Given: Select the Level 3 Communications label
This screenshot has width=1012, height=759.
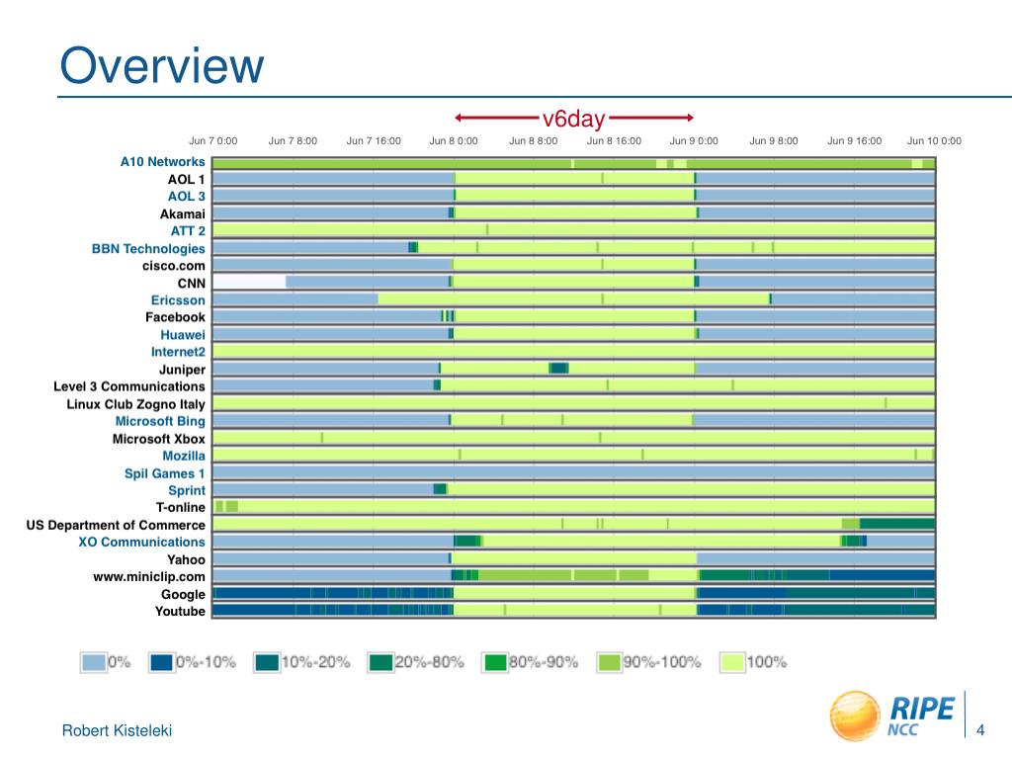Looking at the screenshot, I should coord(129,386).
